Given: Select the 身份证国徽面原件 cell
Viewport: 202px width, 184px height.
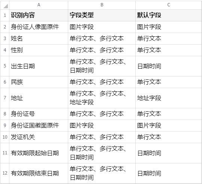Looking at the screenshot, I should pyautogui.click(x=39, y=126).
